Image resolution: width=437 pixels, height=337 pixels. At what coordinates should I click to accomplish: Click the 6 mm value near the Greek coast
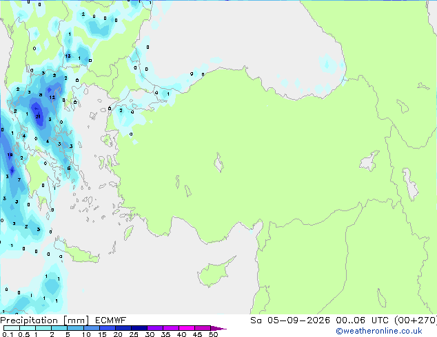pyautogui.click(x=69, y=168)
